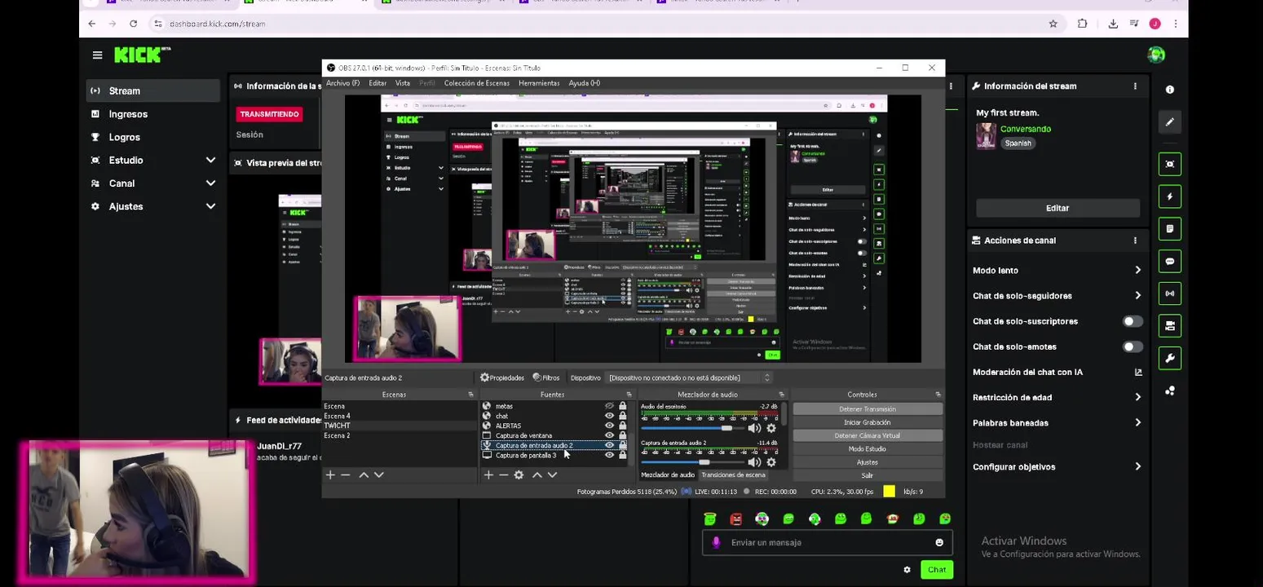Click the wrench icon in Kick's right toolbar

click(1170, 358)
